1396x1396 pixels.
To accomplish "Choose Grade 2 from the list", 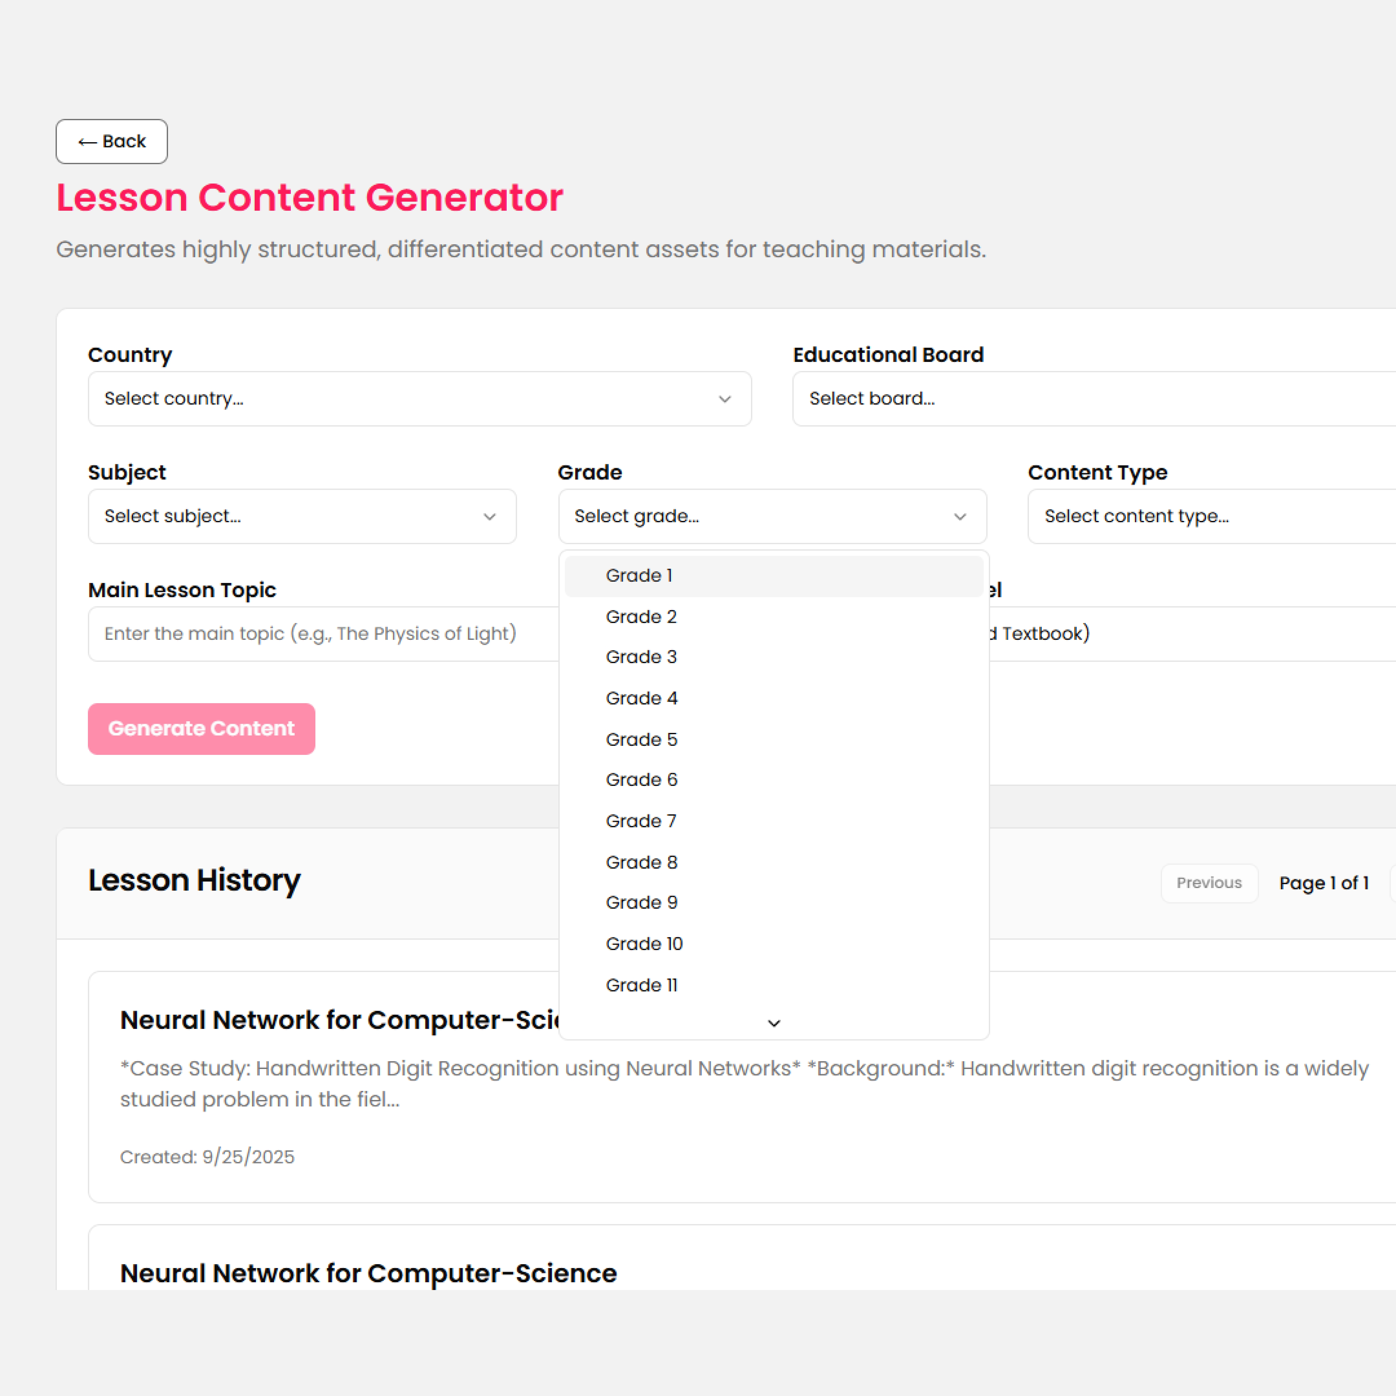I will point(641,617).
